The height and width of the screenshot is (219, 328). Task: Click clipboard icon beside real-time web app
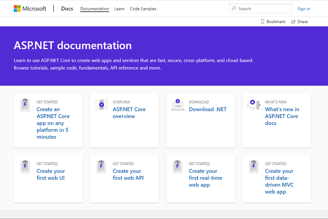pyautogui.click(x=177, y=166)
